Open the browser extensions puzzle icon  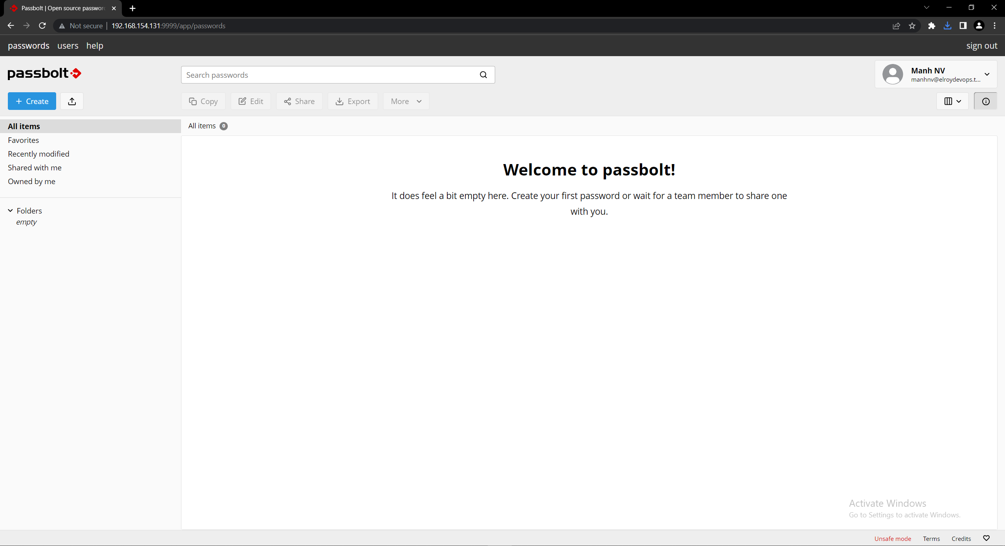[x=932, y=26]
